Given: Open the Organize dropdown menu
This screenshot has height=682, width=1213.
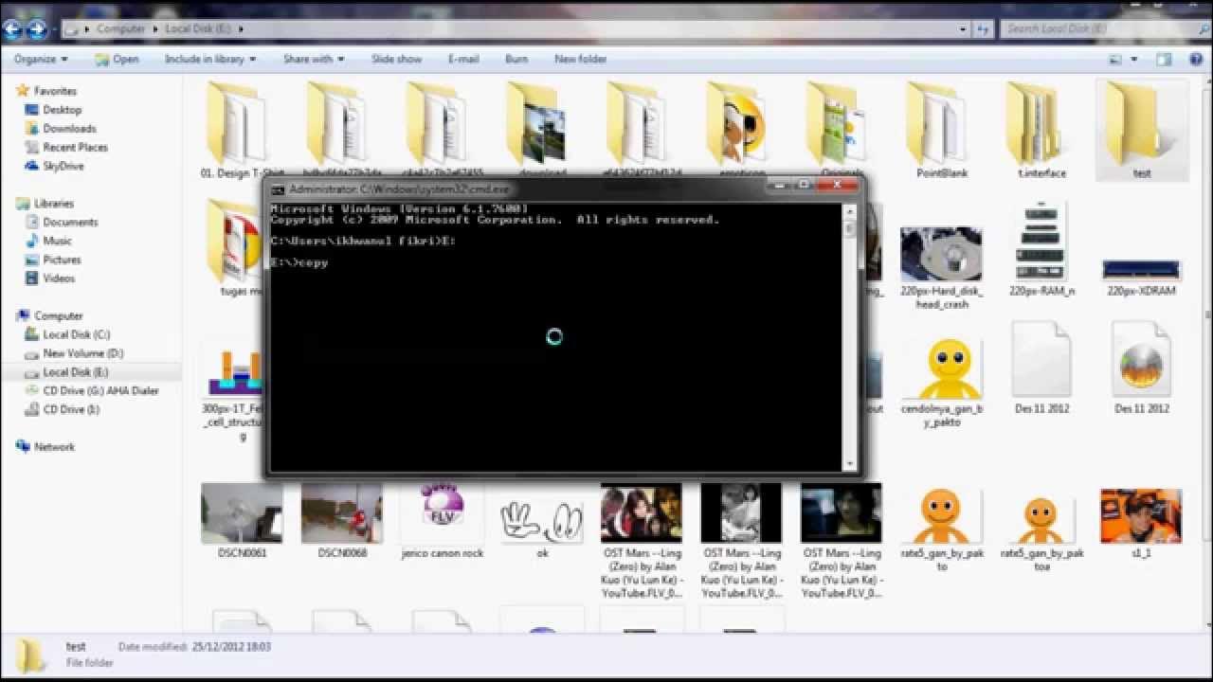Looking at the screenshot, I should [x=41, y=59].
